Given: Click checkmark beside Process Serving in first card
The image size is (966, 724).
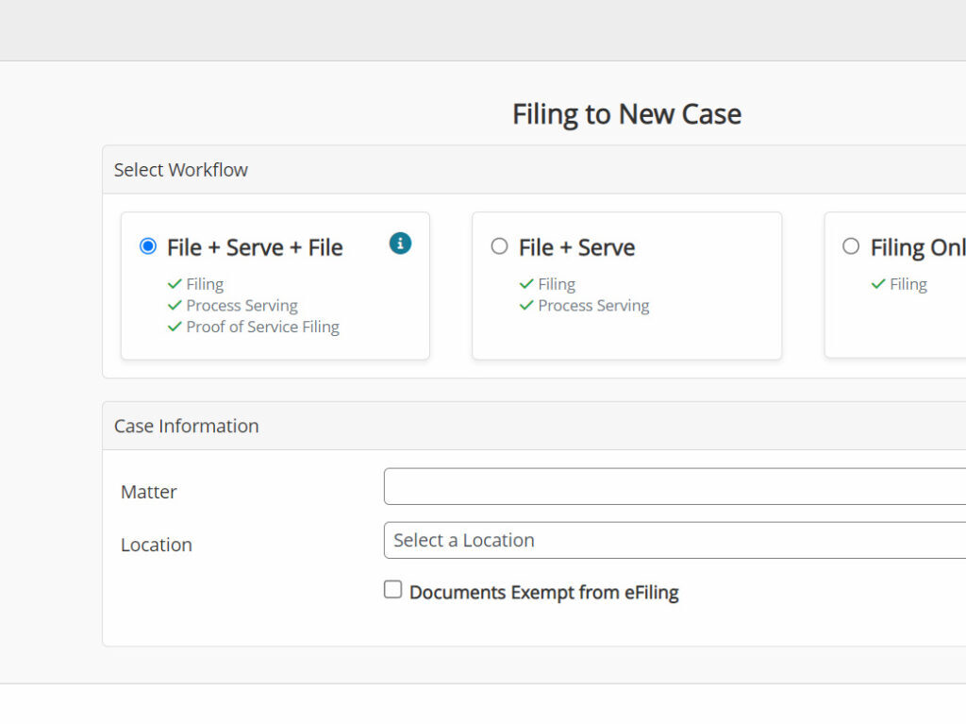Looking at the screenshot, I should coord(175,305).
